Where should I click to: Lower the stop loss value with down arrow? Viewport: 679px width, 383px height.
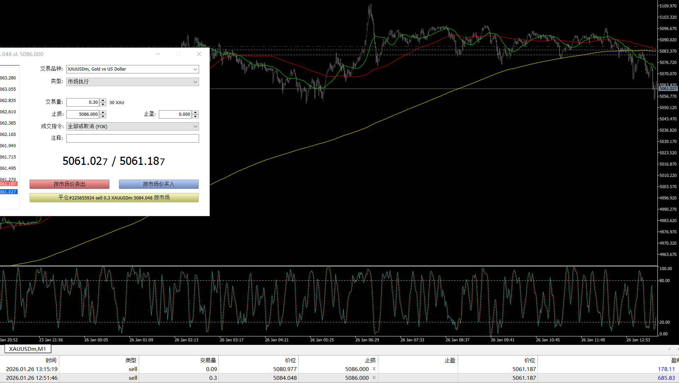click(x=103, y=116)
